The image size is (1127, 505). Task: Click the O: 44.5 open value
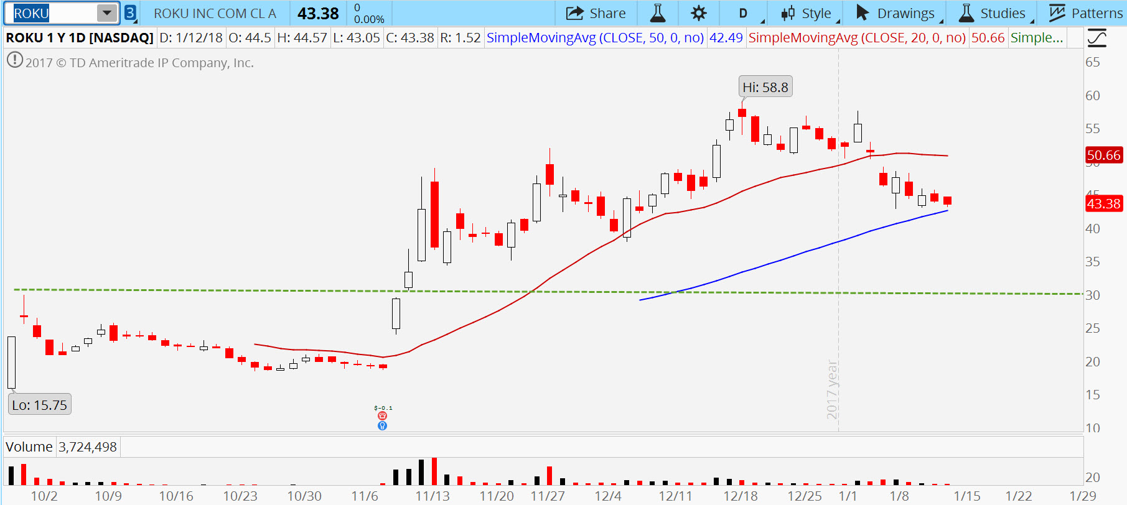coord(250,38)
